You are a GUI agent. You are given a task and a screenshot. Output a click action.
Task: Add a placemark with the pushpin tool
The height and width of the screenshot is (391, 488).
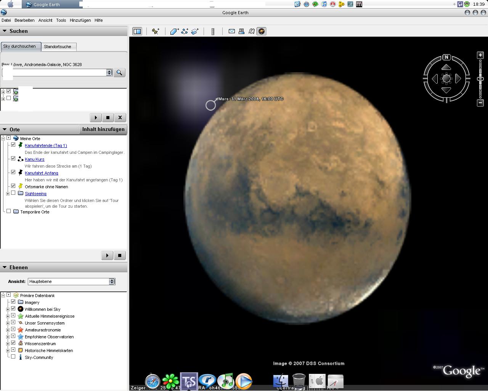click(x=156, y=31)
